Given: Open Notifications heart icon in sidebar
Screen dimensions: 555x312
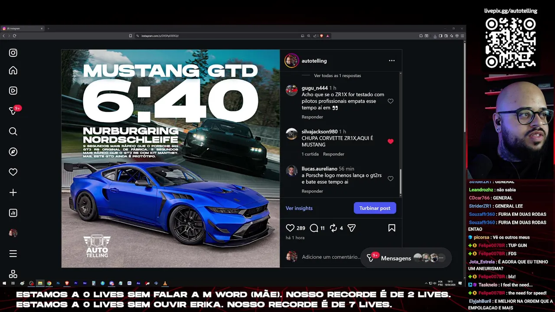Looking at the screenshot, I should (13, 172).
